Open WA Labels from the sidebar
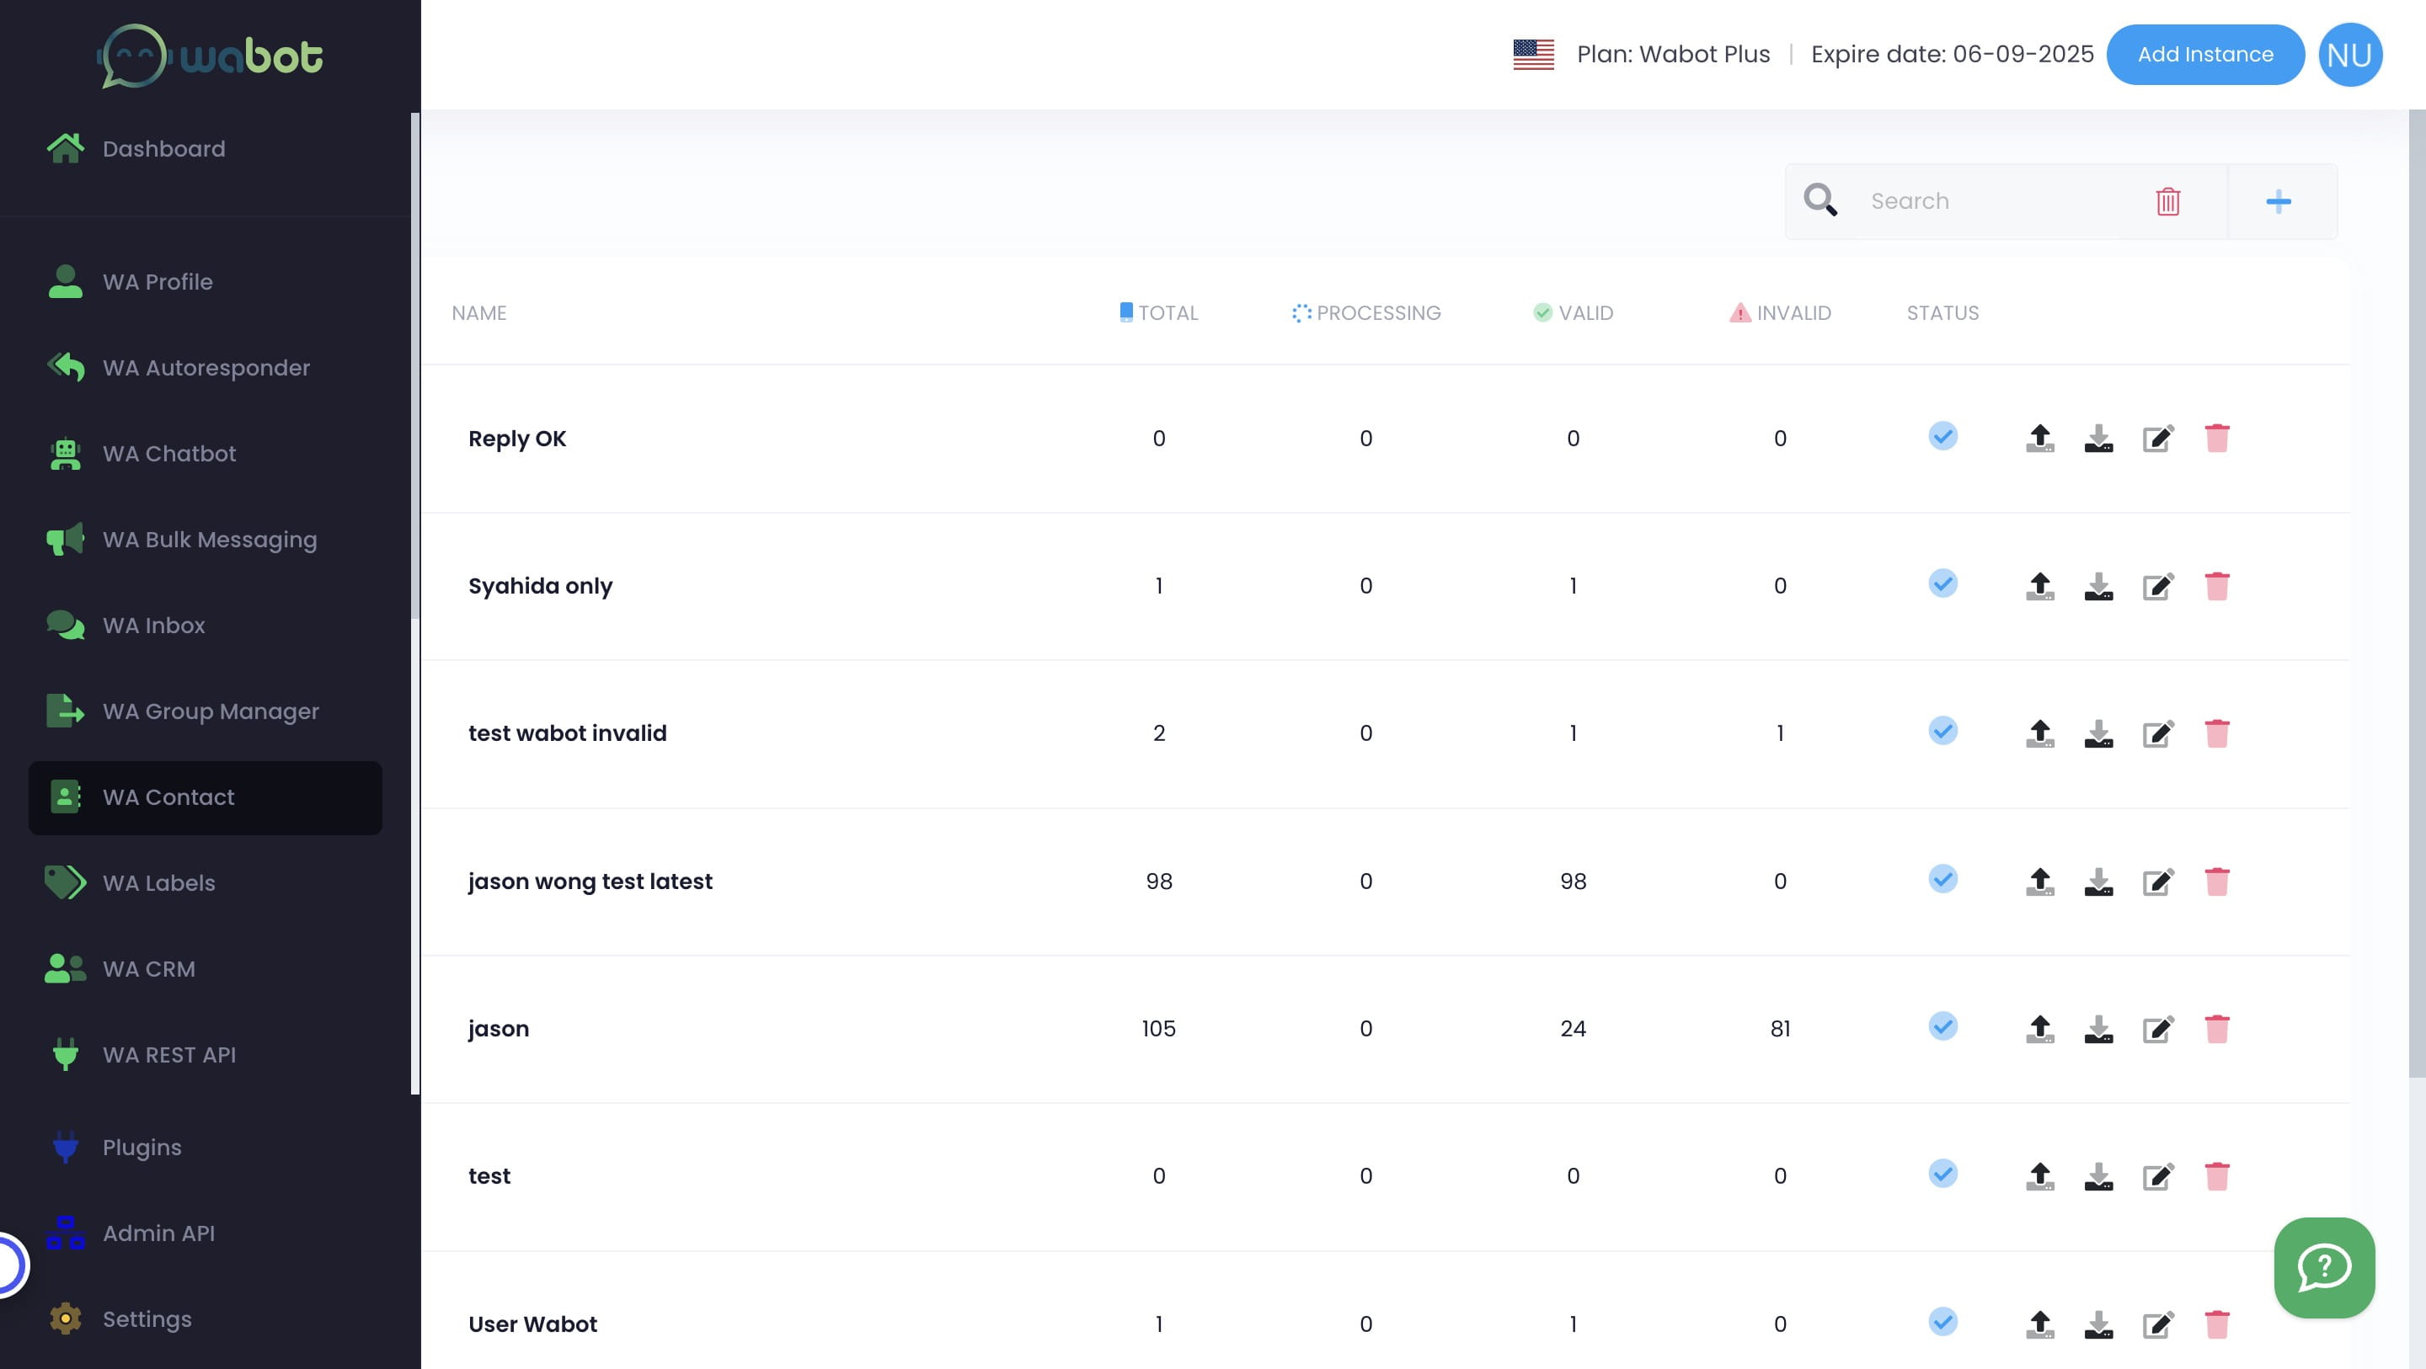 click(158, 882)
